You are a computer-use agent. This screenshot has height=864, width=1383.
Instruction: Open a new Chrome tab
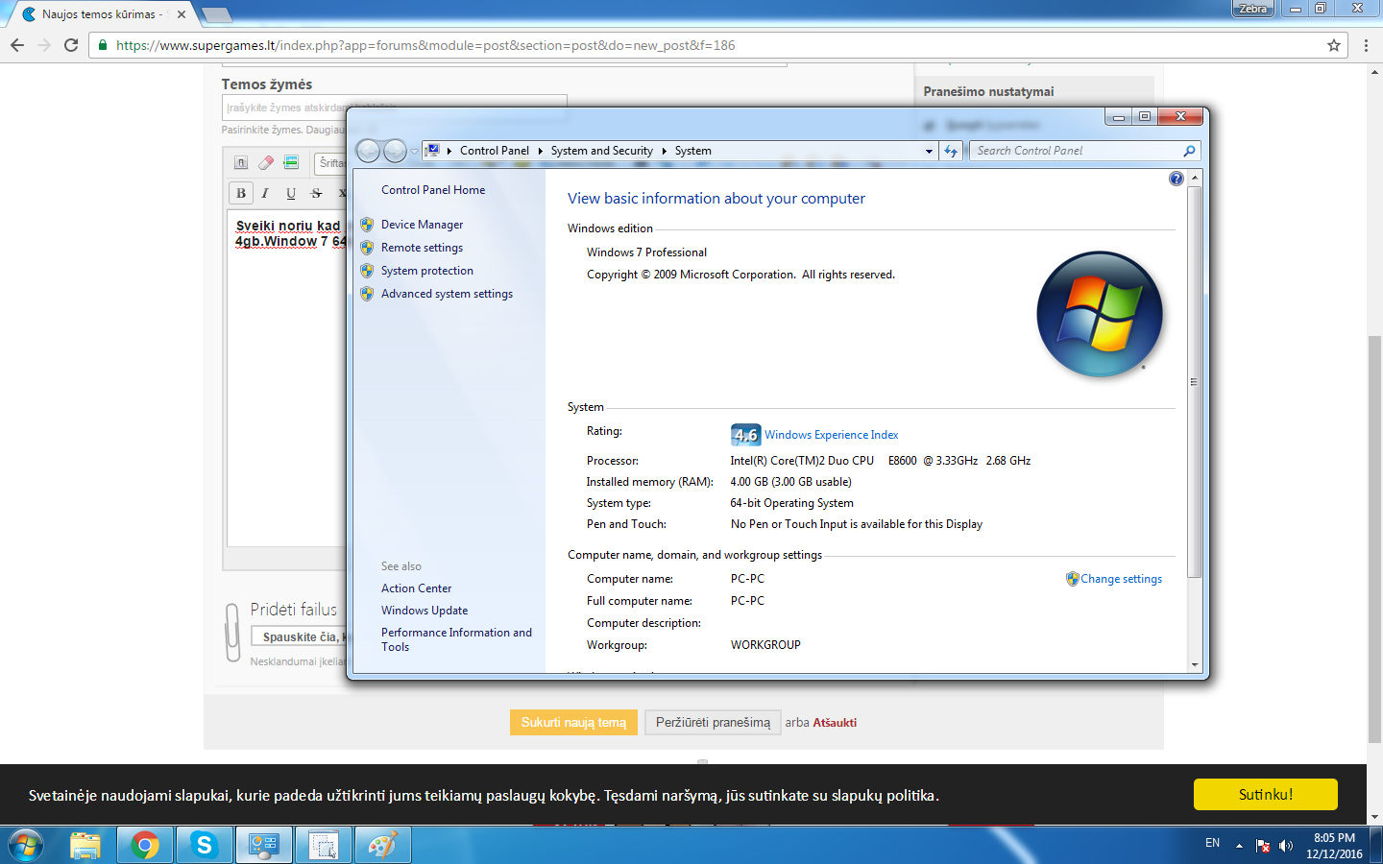click(x=217, y=14)
